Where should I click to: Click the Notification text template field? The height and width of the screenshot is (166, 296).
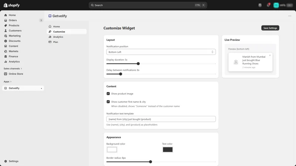coord(161,119)
